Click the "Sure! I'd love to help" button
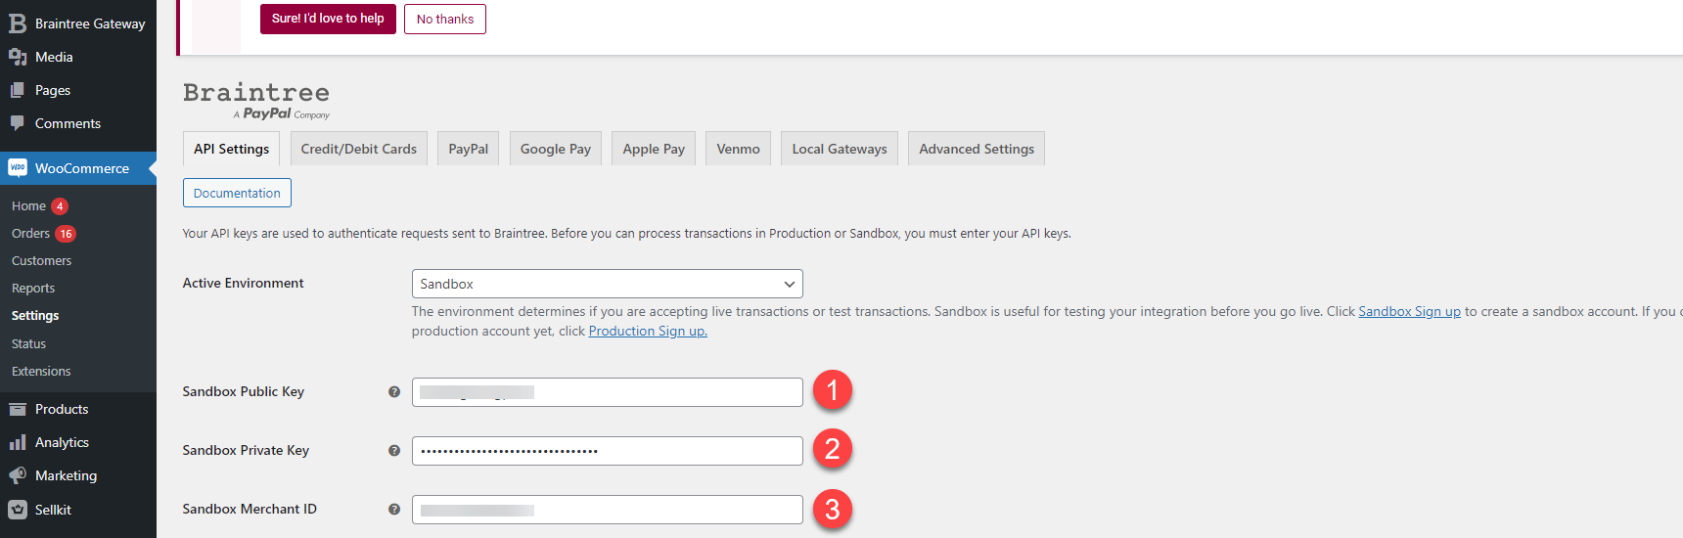 pos(328,19)
